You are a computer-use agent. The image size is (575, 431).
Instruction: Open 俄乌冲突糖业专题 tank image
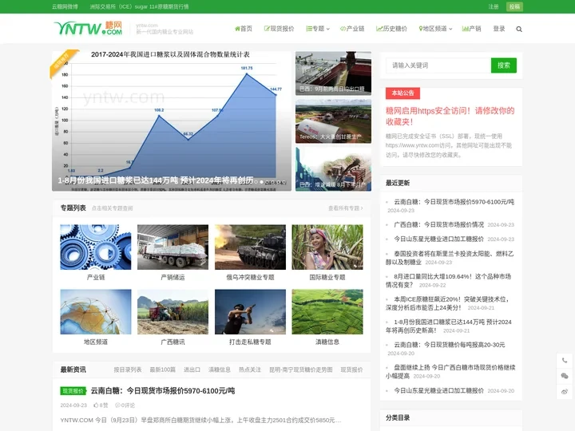pyautogui.click(x=250, y=247)
